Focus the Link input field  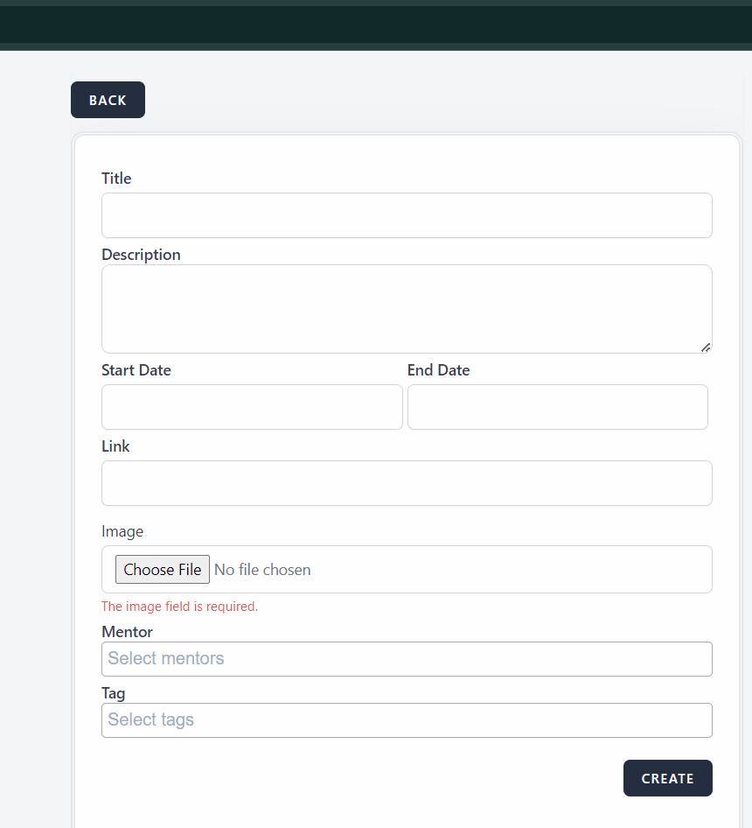click(x=407, y=483)
